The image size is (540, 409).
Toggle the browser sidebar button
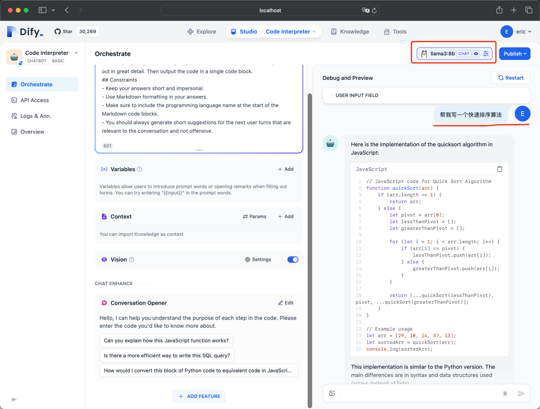pos(42,10)
